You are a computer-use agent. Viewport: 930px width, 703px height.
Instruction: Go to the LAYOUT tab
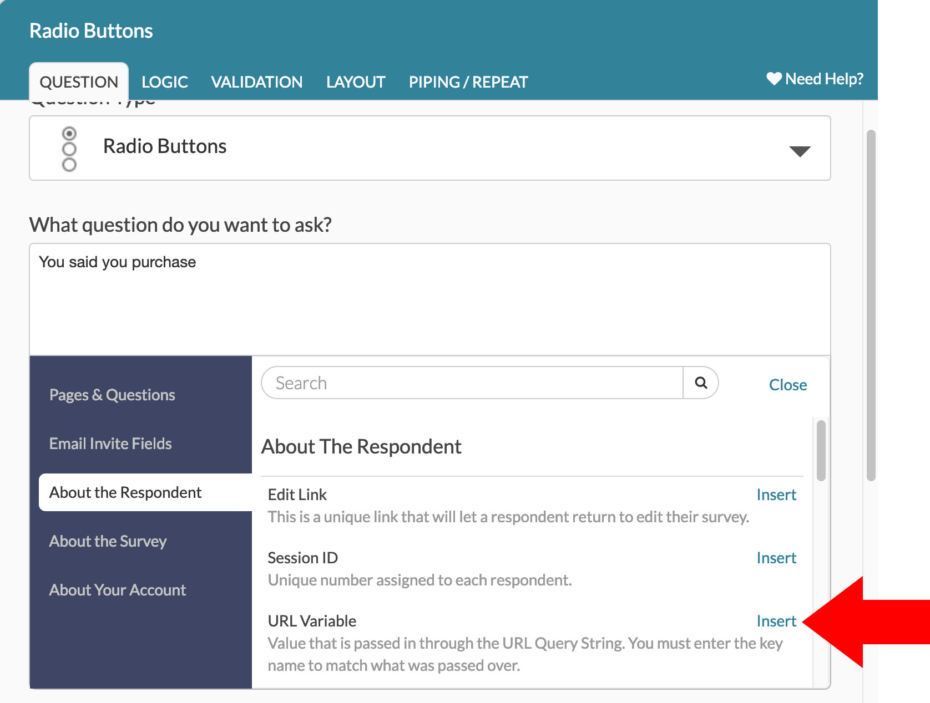[x=356, y=82]
